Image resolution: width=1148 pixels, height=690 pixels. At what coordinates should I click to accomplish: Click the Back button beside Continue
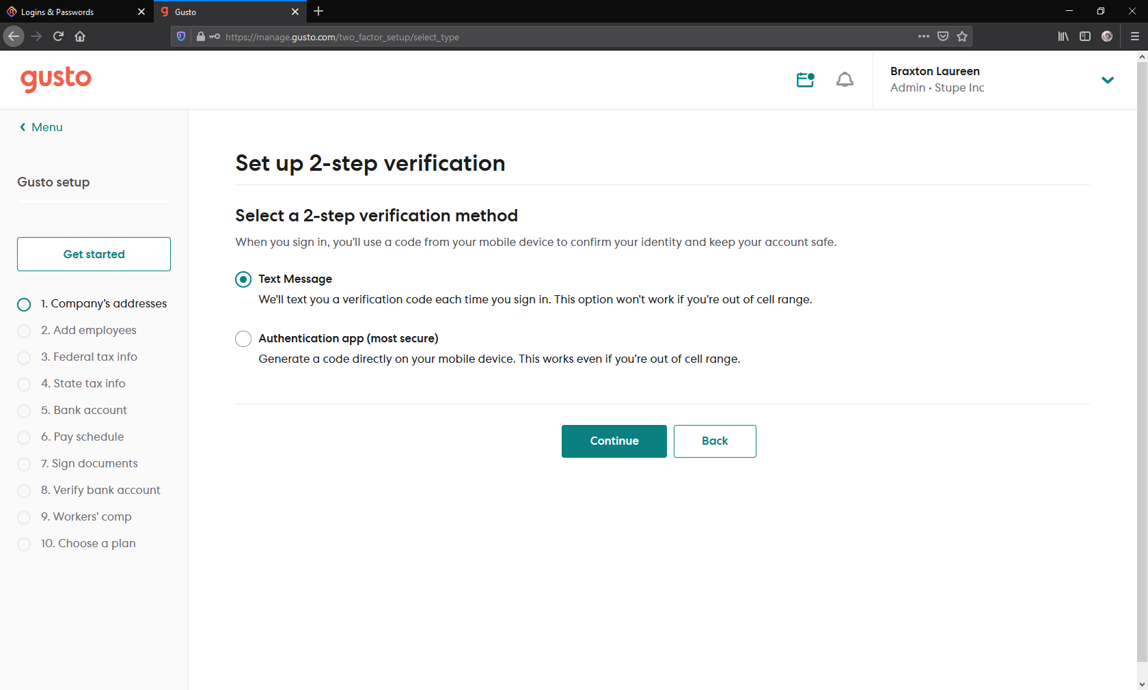tap(715, 441)
